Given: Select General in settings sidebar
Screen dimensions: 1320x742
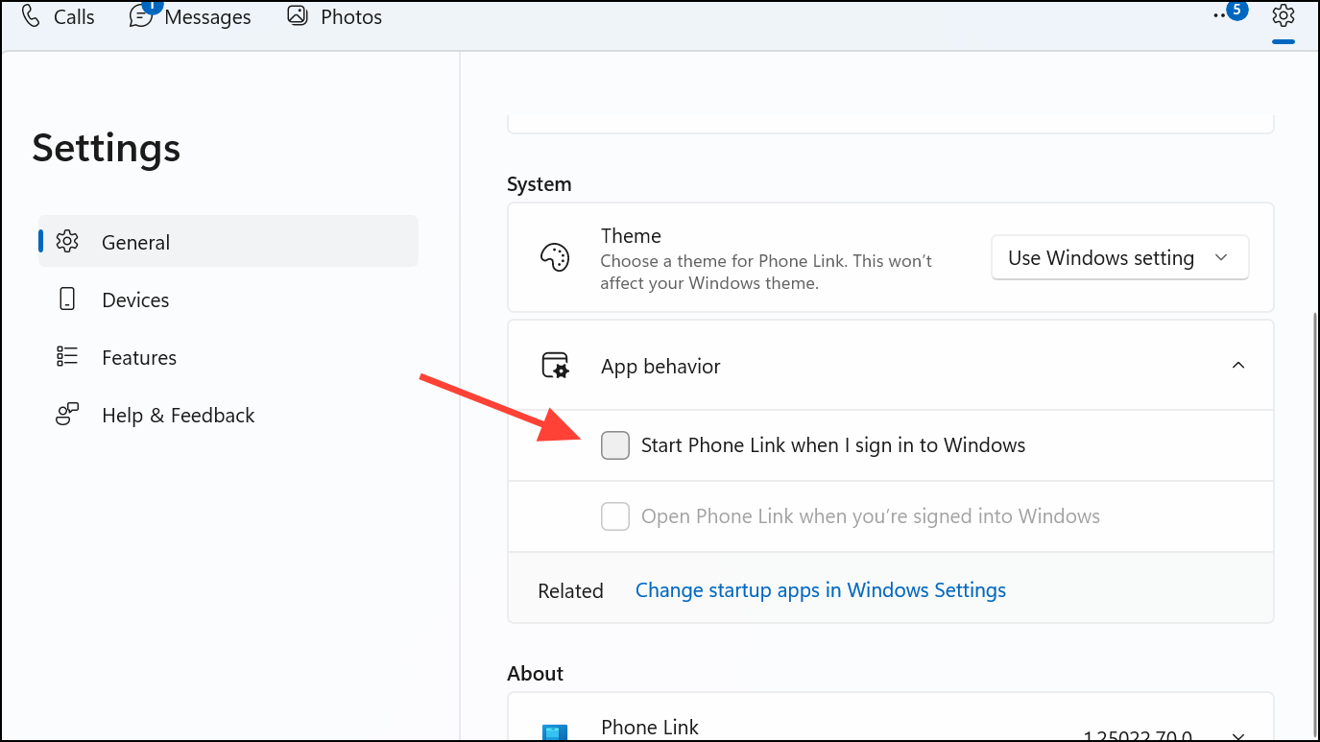Looking at the screenshot, I should tap(228, 242).
